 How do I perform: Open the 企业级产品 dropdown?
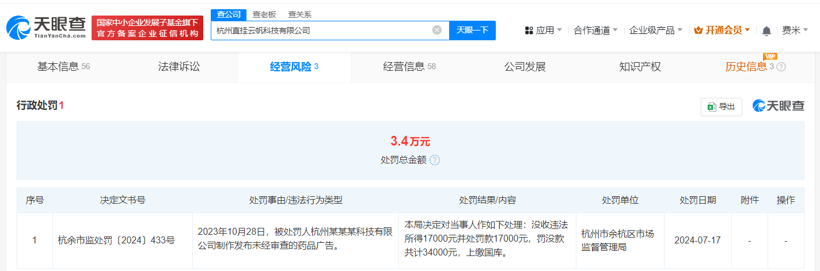(655, 30)
